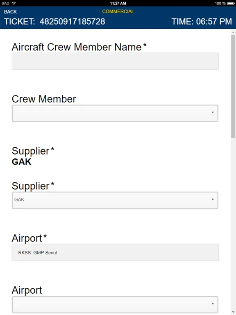Click the 100 % battery percentage
Image resolution: width=236 pixels, height=315 pixels.
[x=220, y=3]
